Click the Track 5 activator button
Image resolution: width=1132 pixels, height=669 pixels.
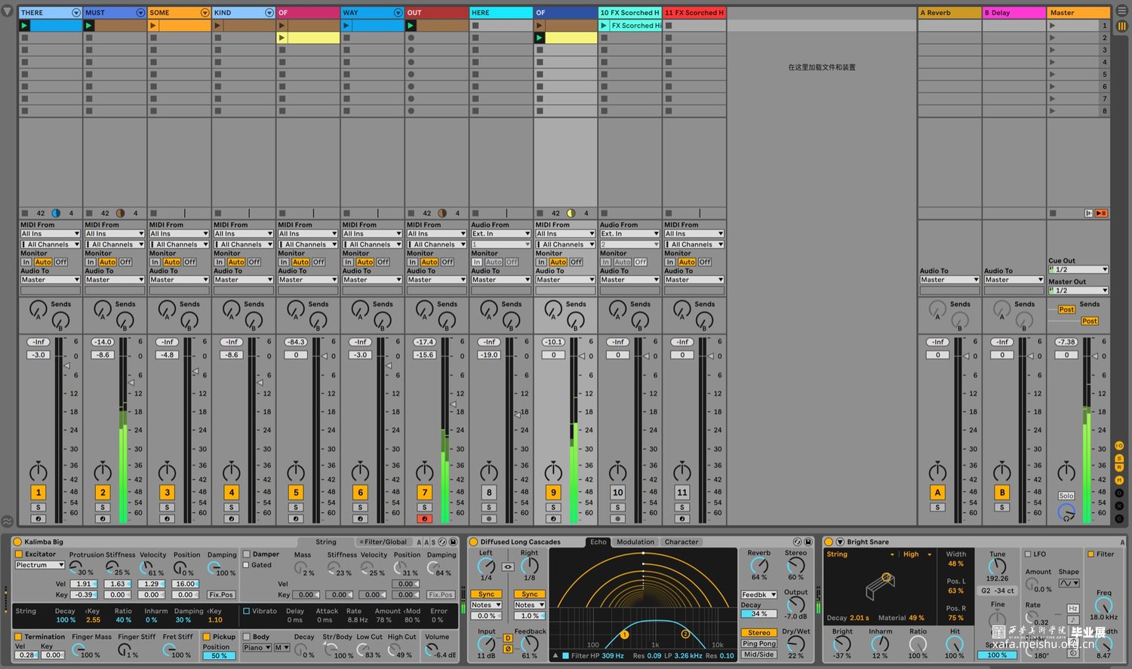click(296, 493)
